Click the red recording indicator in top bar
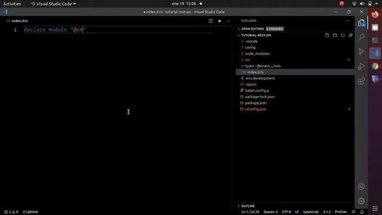 coord(341,4)
